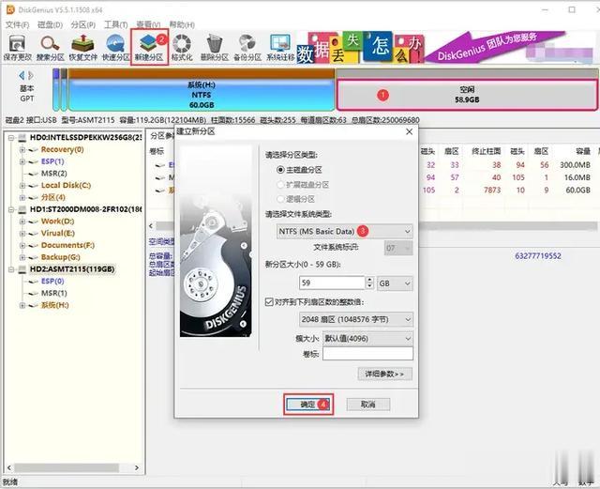Open the 分区(P) menu
This screenshot has width=600, height=489.
(x=83, y=25)
